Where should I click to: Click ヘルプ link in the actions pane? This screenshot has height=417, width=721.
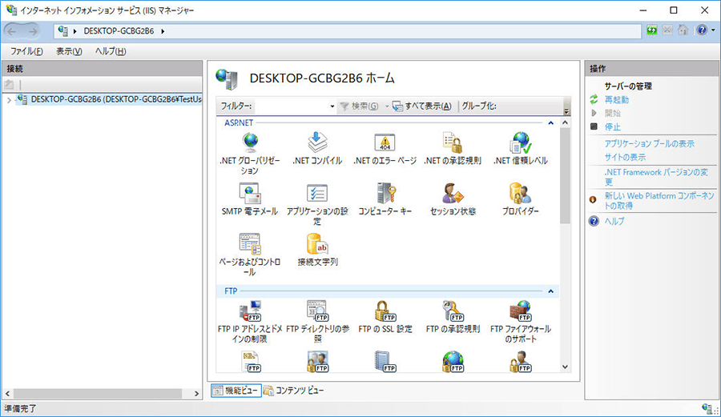coord(614,221)
